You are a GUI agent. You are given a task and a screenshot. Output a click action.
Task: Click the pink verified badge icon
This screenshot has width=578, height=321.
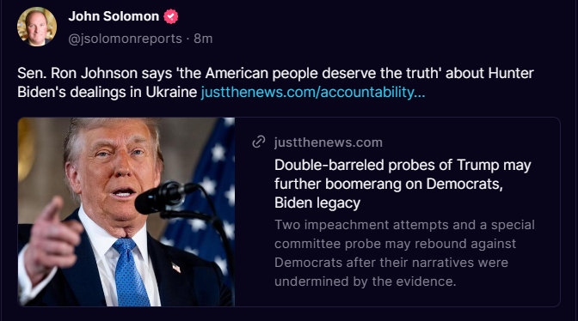(170, 16)
